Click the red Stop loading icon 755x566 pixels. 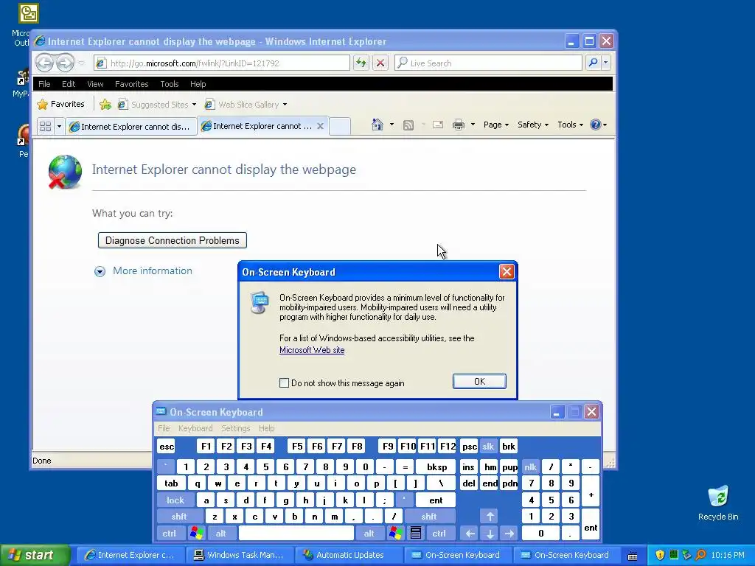coord(380,63)
